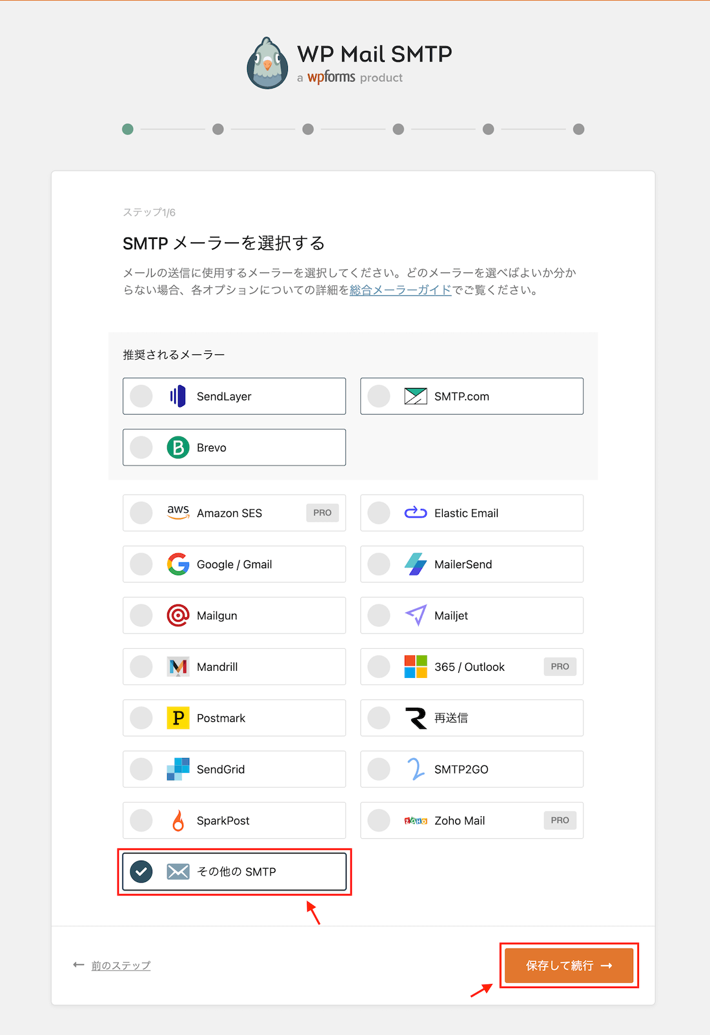Go back via 前のステップ link
This screenshot has width=710, height=1035.
tap(121, 965)
